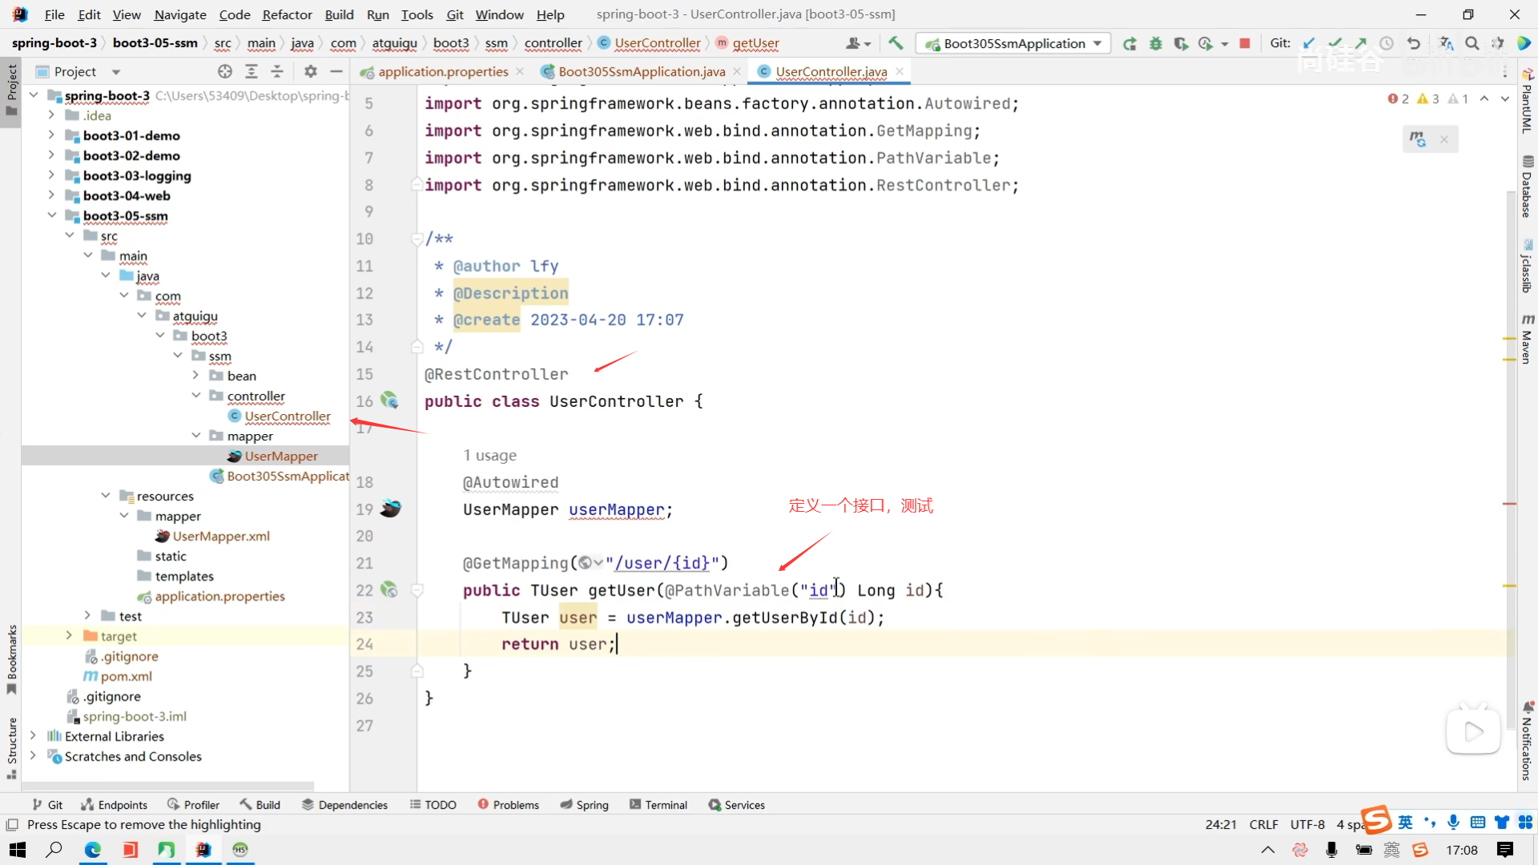
Task: Open the Problems tool window button
Action: pyautogui.click(x=508, y=805)
